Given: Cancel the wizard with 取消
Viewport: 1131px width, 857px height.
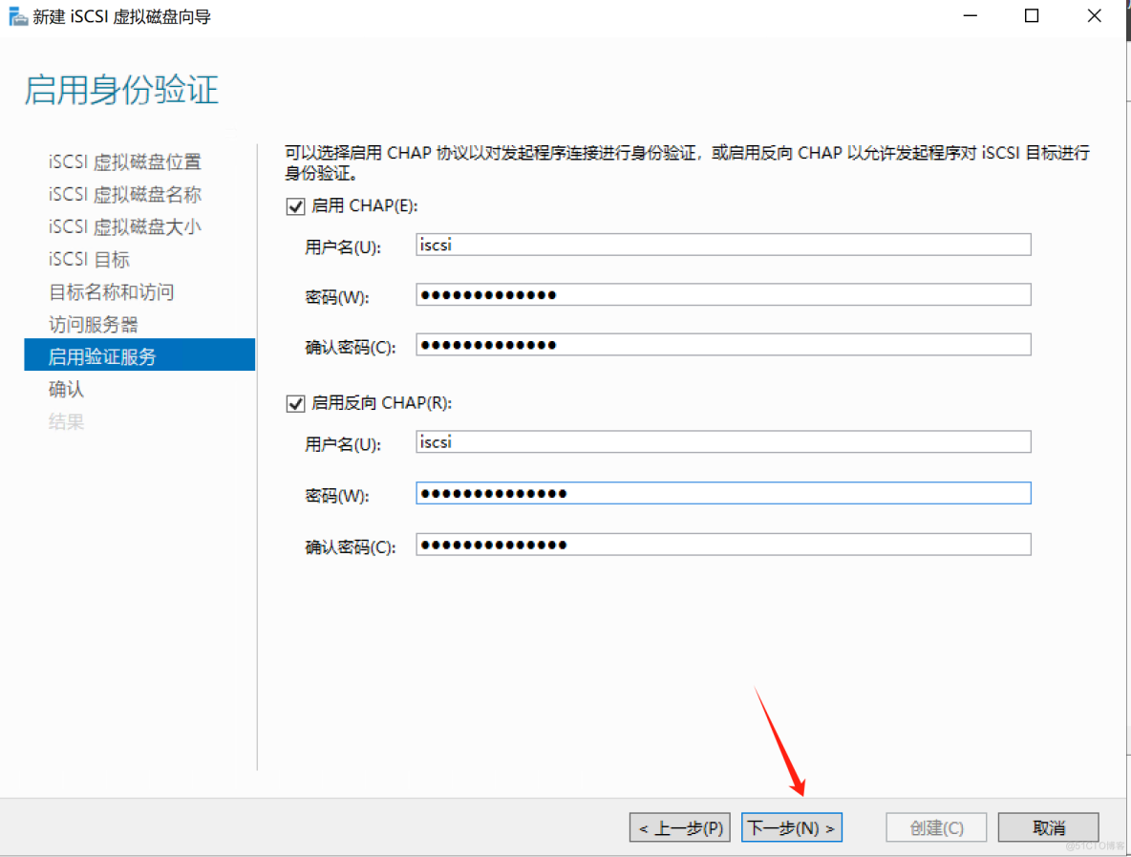Looking at the screenshot, I should (1049, 827).
